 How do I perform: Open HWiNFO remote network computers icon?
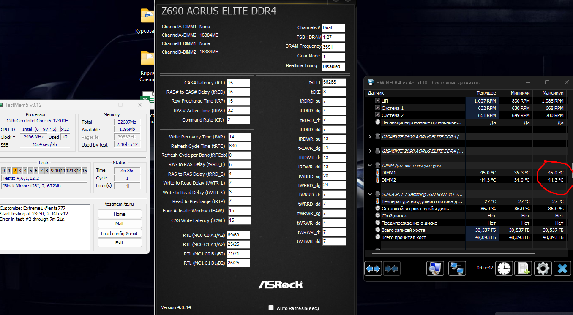coord(457,268)
